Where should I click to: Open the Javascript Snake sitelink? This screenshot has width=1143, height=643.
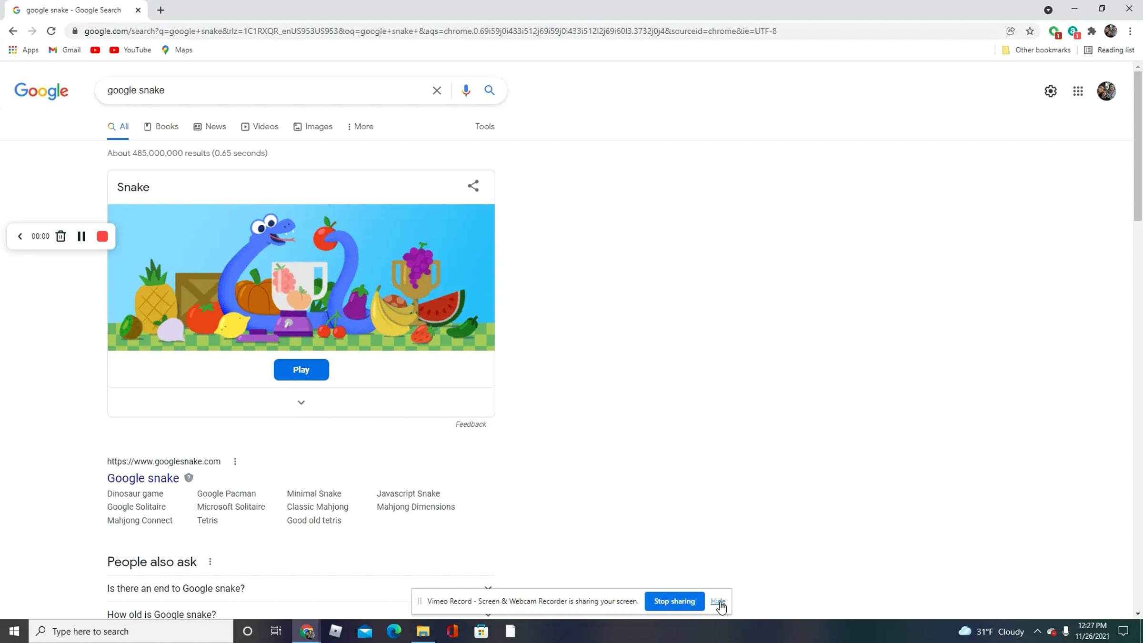[x=408, y=494]
